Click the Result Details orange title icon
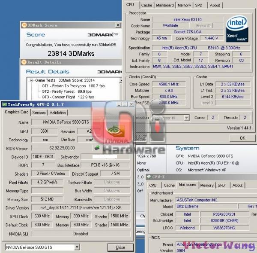This screenshot has width=257, height=253. pos(24,62)
